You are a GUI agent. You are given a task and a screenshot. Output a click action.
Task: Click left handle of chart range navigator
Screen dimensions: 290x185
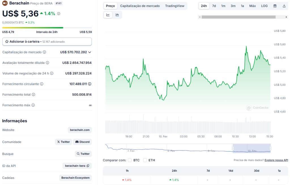click(x=233, y=148)
